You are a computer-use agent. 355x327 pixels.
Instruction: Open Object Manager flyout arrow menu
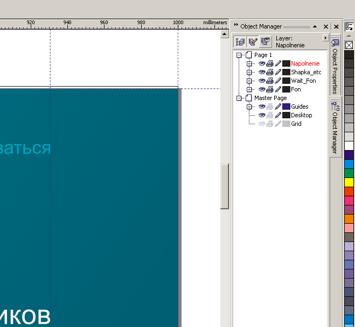pos(325,38)
